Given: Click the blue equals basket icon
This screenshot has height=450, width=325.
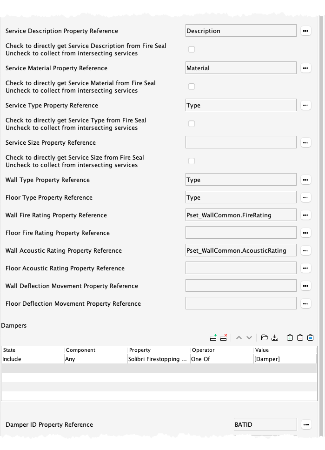Looking at the screenshot, I should 311,337.
